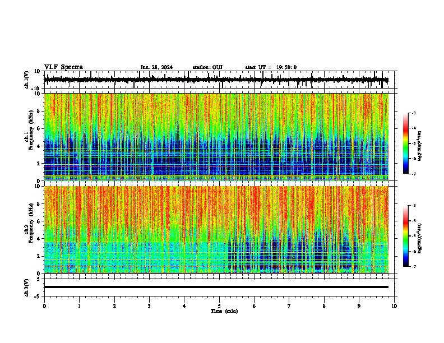Click the "VLF Spectra" plot title
Screen dimensions: 444x343
pos(63,67)
